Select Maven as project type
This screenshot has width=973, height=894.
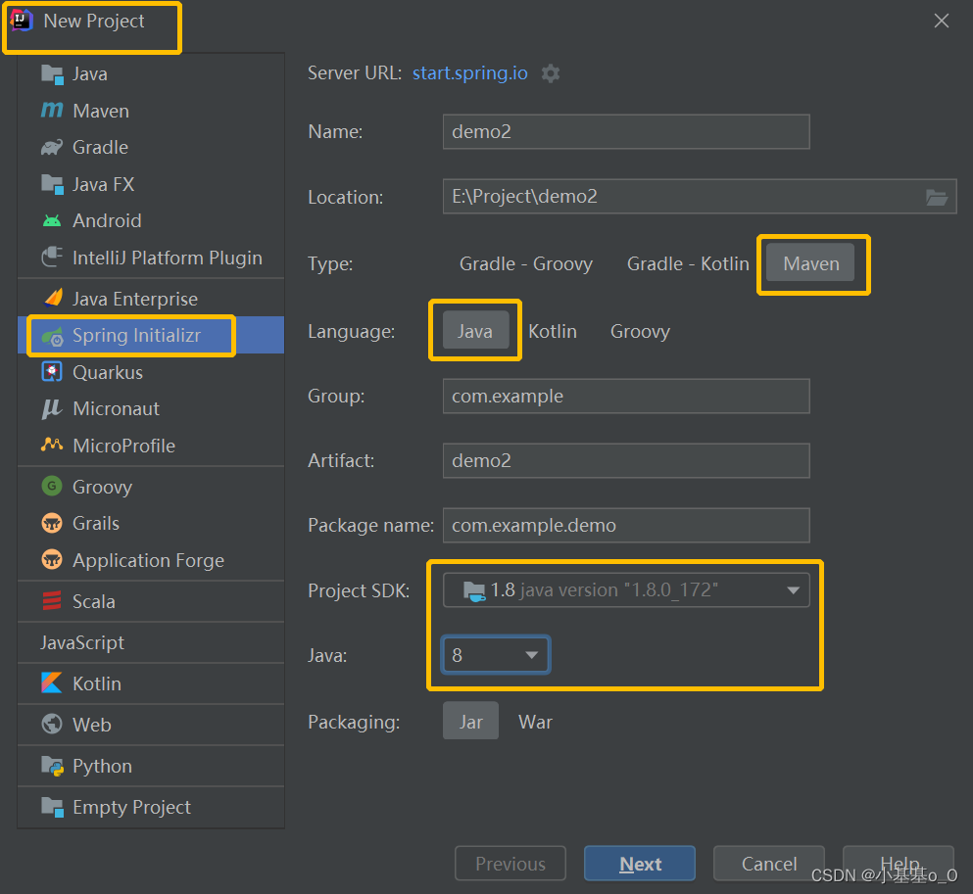tap(810, 262)
